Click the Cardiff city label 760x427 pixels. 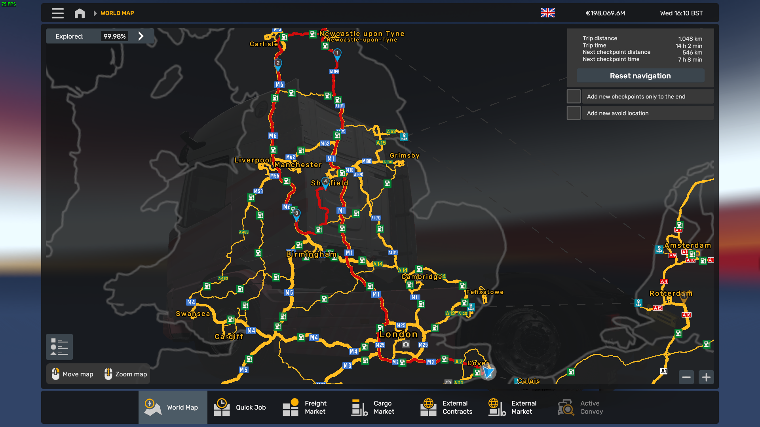pyautogui.click(x=229, y=337)
